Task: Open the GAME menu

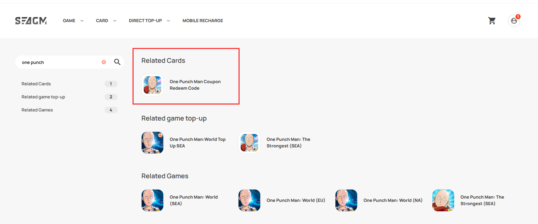Action: (69, 21)
